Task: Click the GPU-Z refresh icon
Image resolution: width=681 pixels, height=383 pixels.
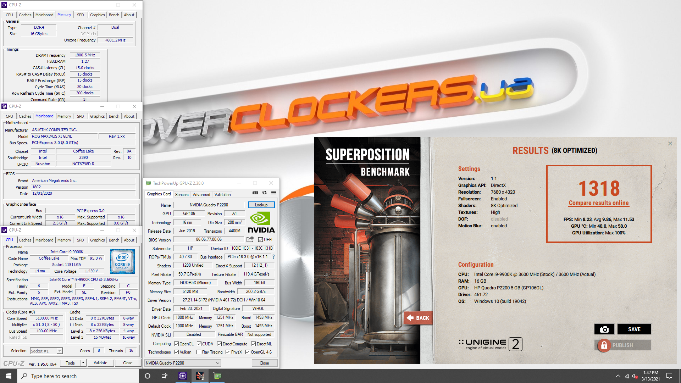Action: pos(264,193)
